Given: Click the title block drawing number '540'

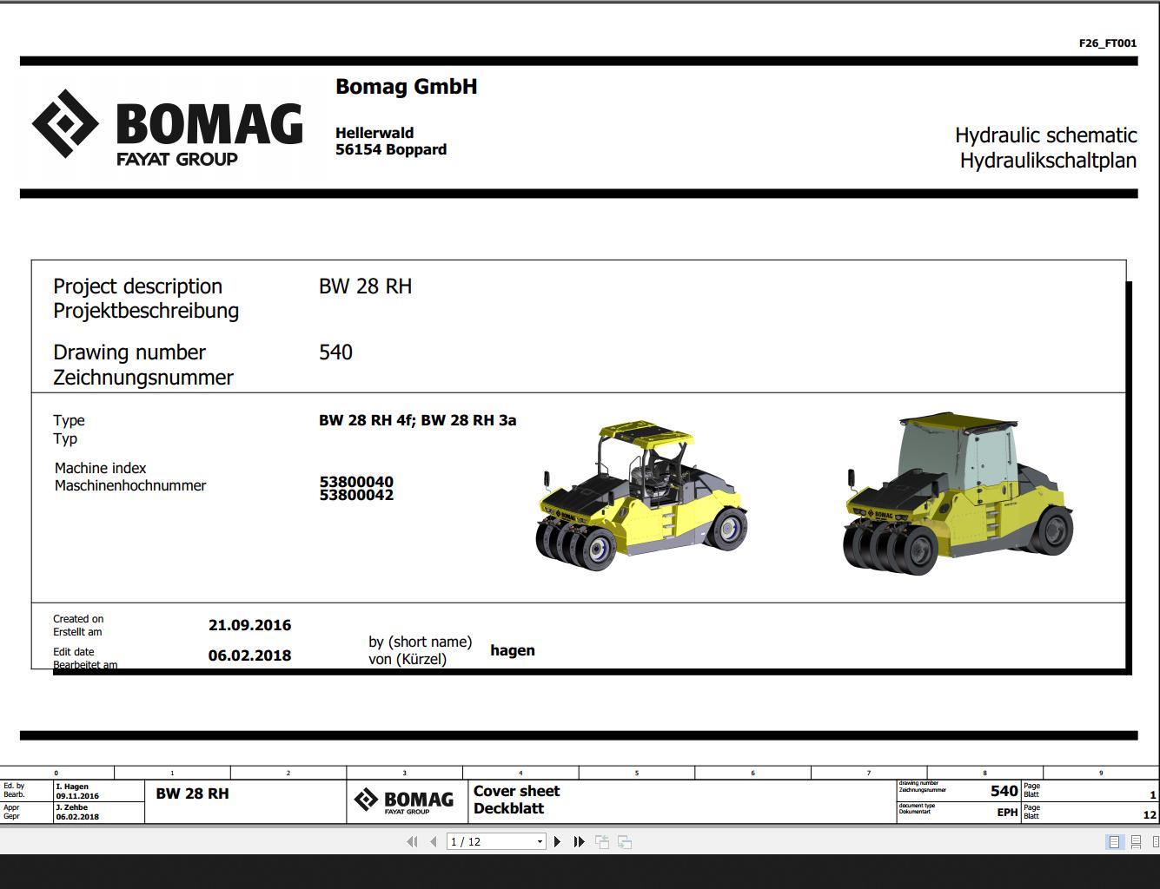Looking at the screenshot, I should [1004, 791].
